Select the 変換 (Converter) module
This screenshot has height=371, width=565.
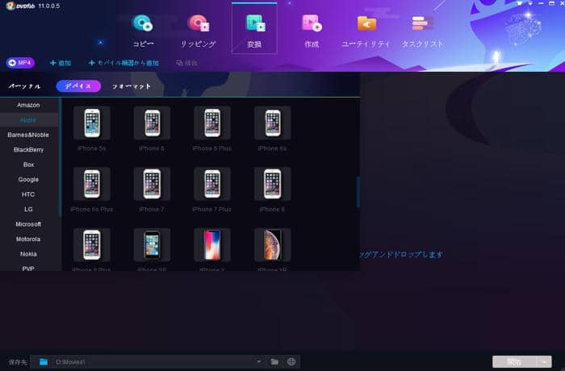254,29
